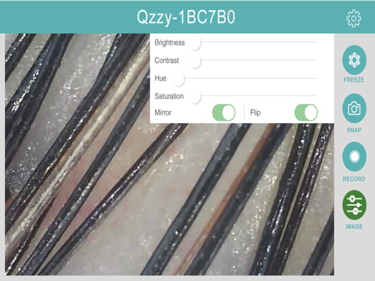Close the Image adjustments sliders icon

tap(354, 205)
